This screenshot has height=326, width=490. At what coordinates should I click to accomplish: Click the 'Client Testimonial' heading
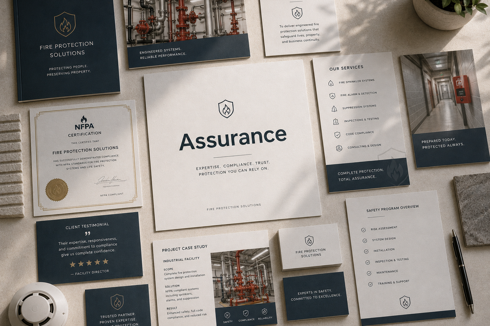click(x=87, y=226)
